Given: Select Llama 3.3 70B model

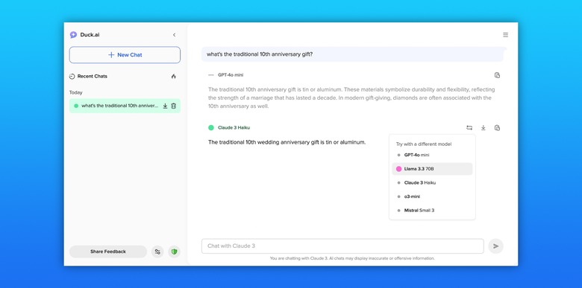Looking at the screenshot, I should pos(432,169).
